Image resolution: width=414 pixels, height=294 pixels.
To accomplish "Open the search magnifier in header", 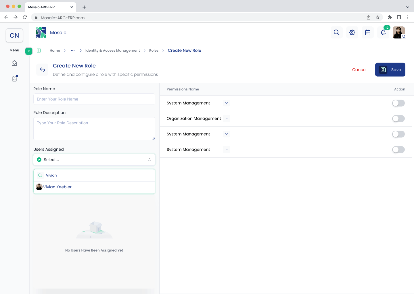I will tap(337, 32).
